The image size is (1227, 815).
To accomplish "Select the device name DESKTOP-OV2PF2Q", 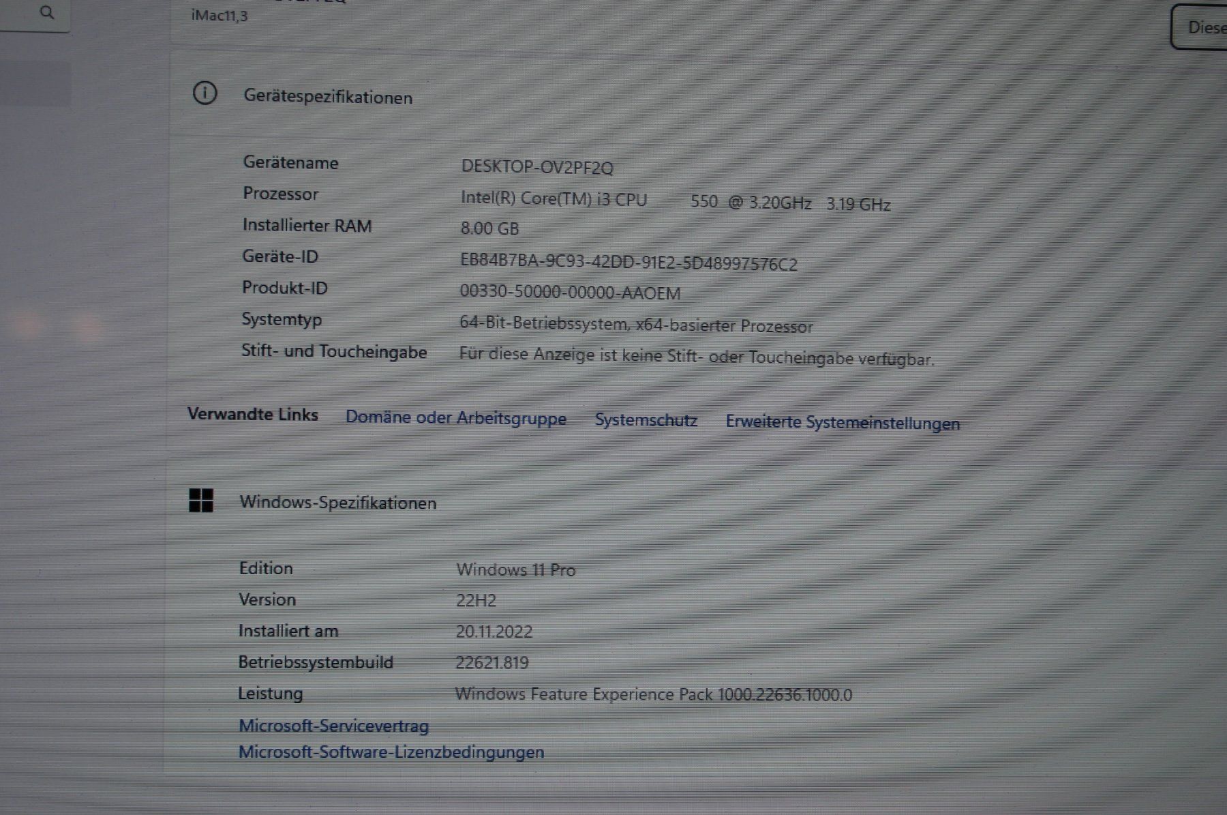I will tap(537, 167).
